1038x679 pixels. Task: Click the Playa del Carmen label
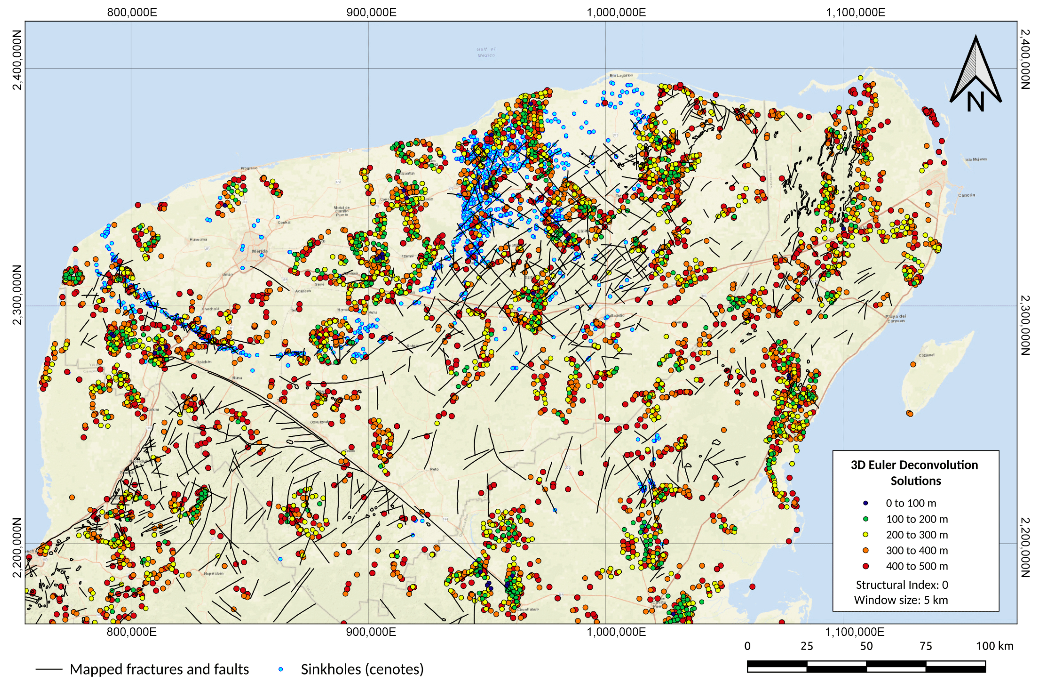tap(895, 318)
